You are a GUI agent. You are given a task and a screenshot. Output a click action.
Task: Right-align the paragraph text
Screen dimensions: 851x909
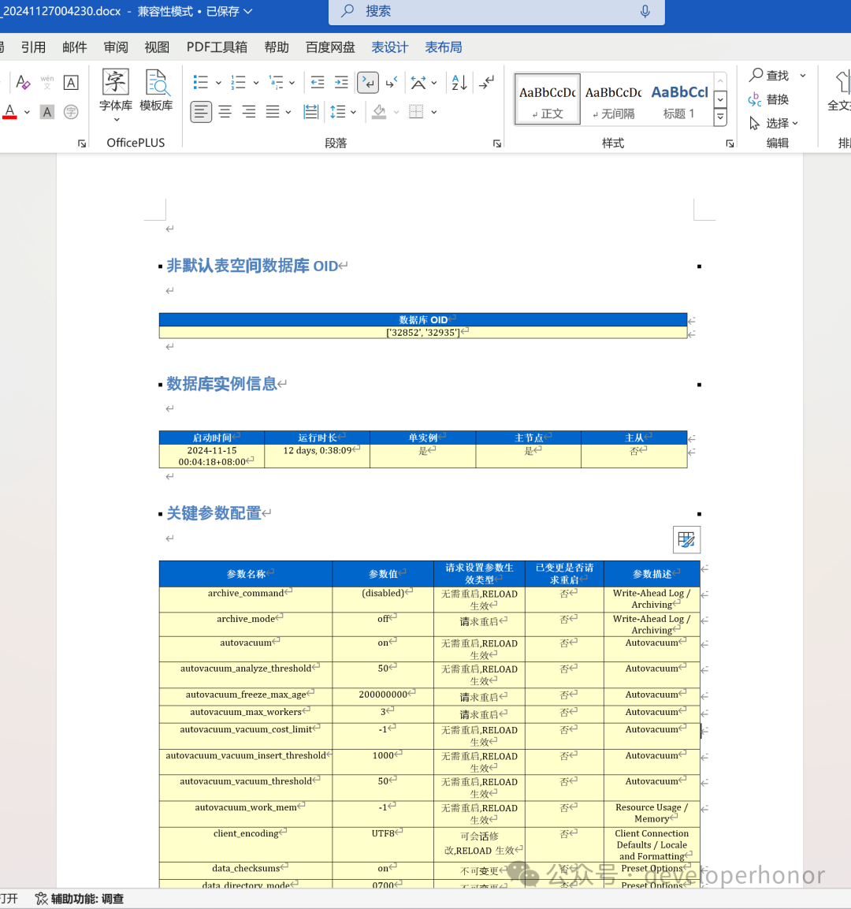click(x=249, y=112)
